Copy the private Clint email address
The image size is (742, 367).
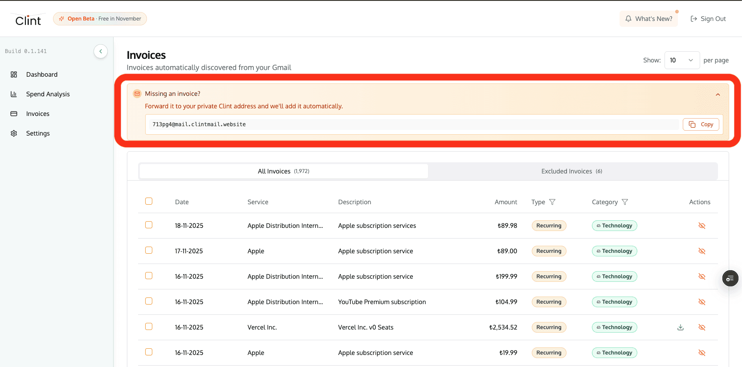[701, 124]
